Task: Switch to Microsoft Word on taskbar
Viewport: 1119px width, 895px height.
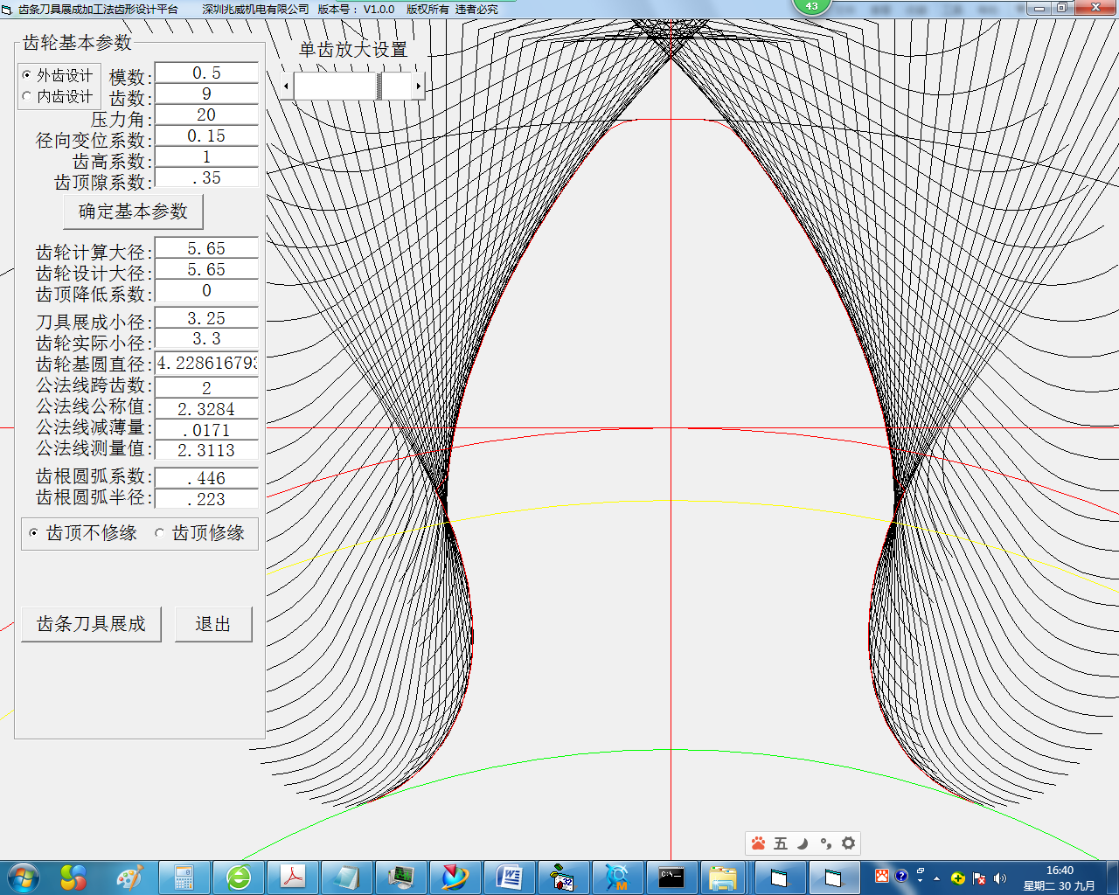Action: tap(510, 878)
